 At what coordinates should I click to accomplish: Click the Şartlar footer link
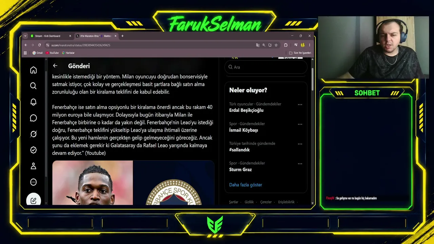click(234, 202)
